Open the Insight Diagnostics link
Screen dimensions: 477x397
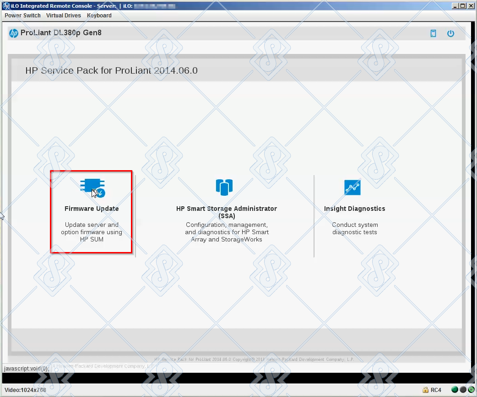(354, 209)
